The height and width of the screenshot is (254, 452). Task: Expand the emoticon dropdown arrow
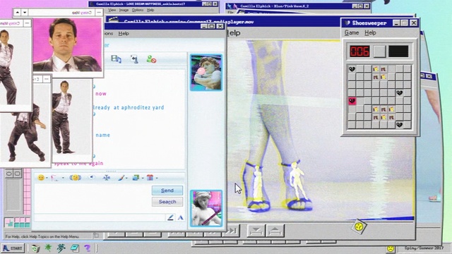[47, 178]
